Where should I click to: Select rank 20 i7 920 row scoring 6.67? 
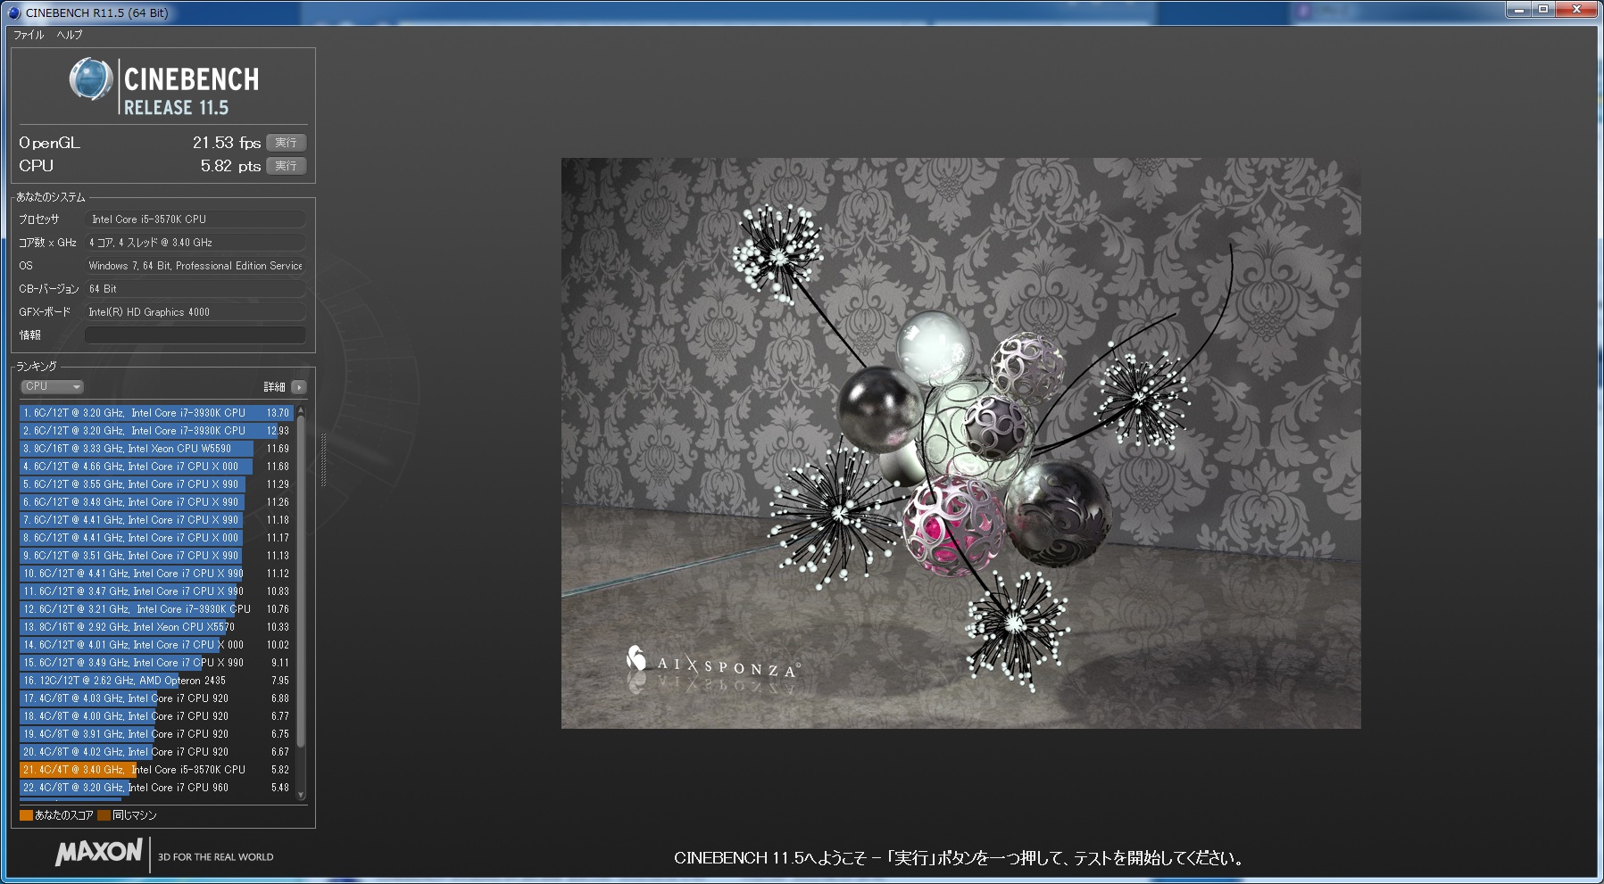pos(157,752)
